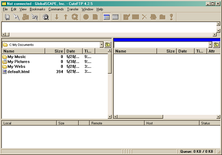Click the round Stop transfer icon
222x155 pixels.
pos(86,17)
